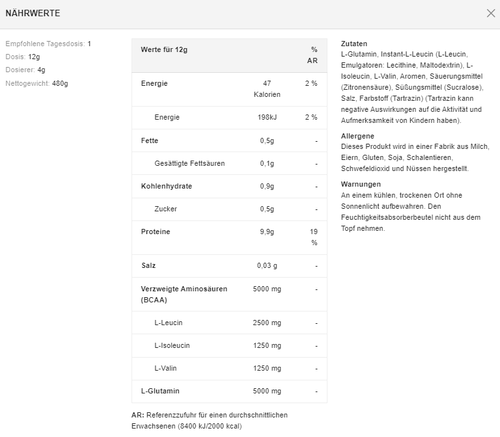Click the Zutaten section heading
Image resolution: width=500 pixels, height=437 pixels.
(x=354, y=44)
